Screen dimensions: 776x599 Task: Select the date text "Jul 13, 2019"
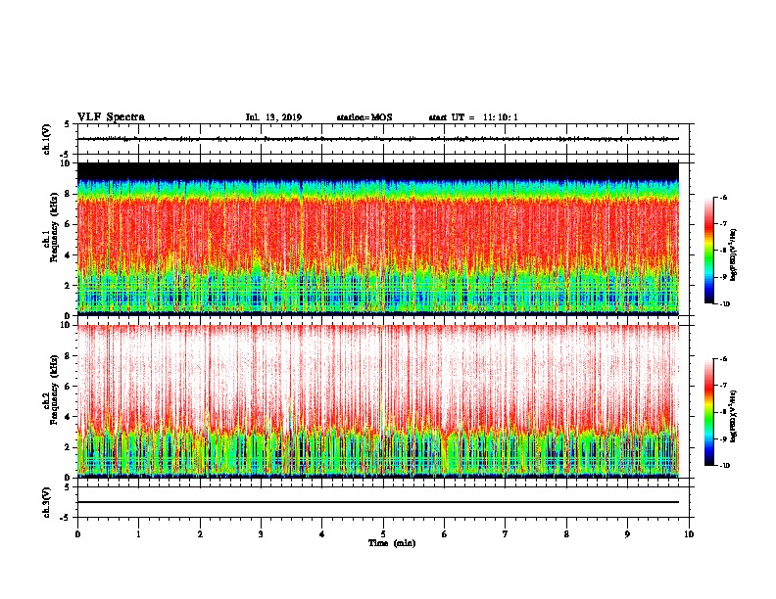point(273,117)
